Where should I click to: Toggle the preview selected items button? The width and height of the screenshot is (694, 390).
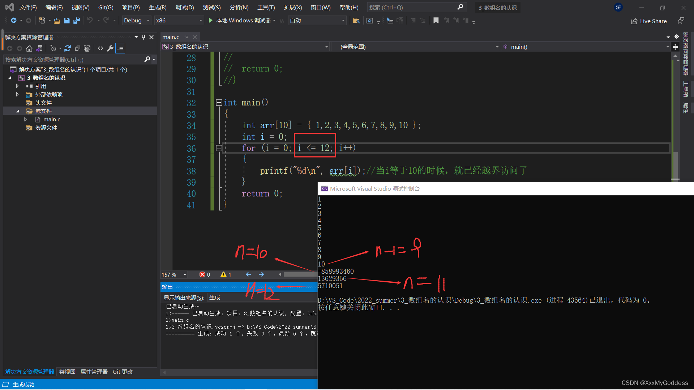tap(120, 48)
